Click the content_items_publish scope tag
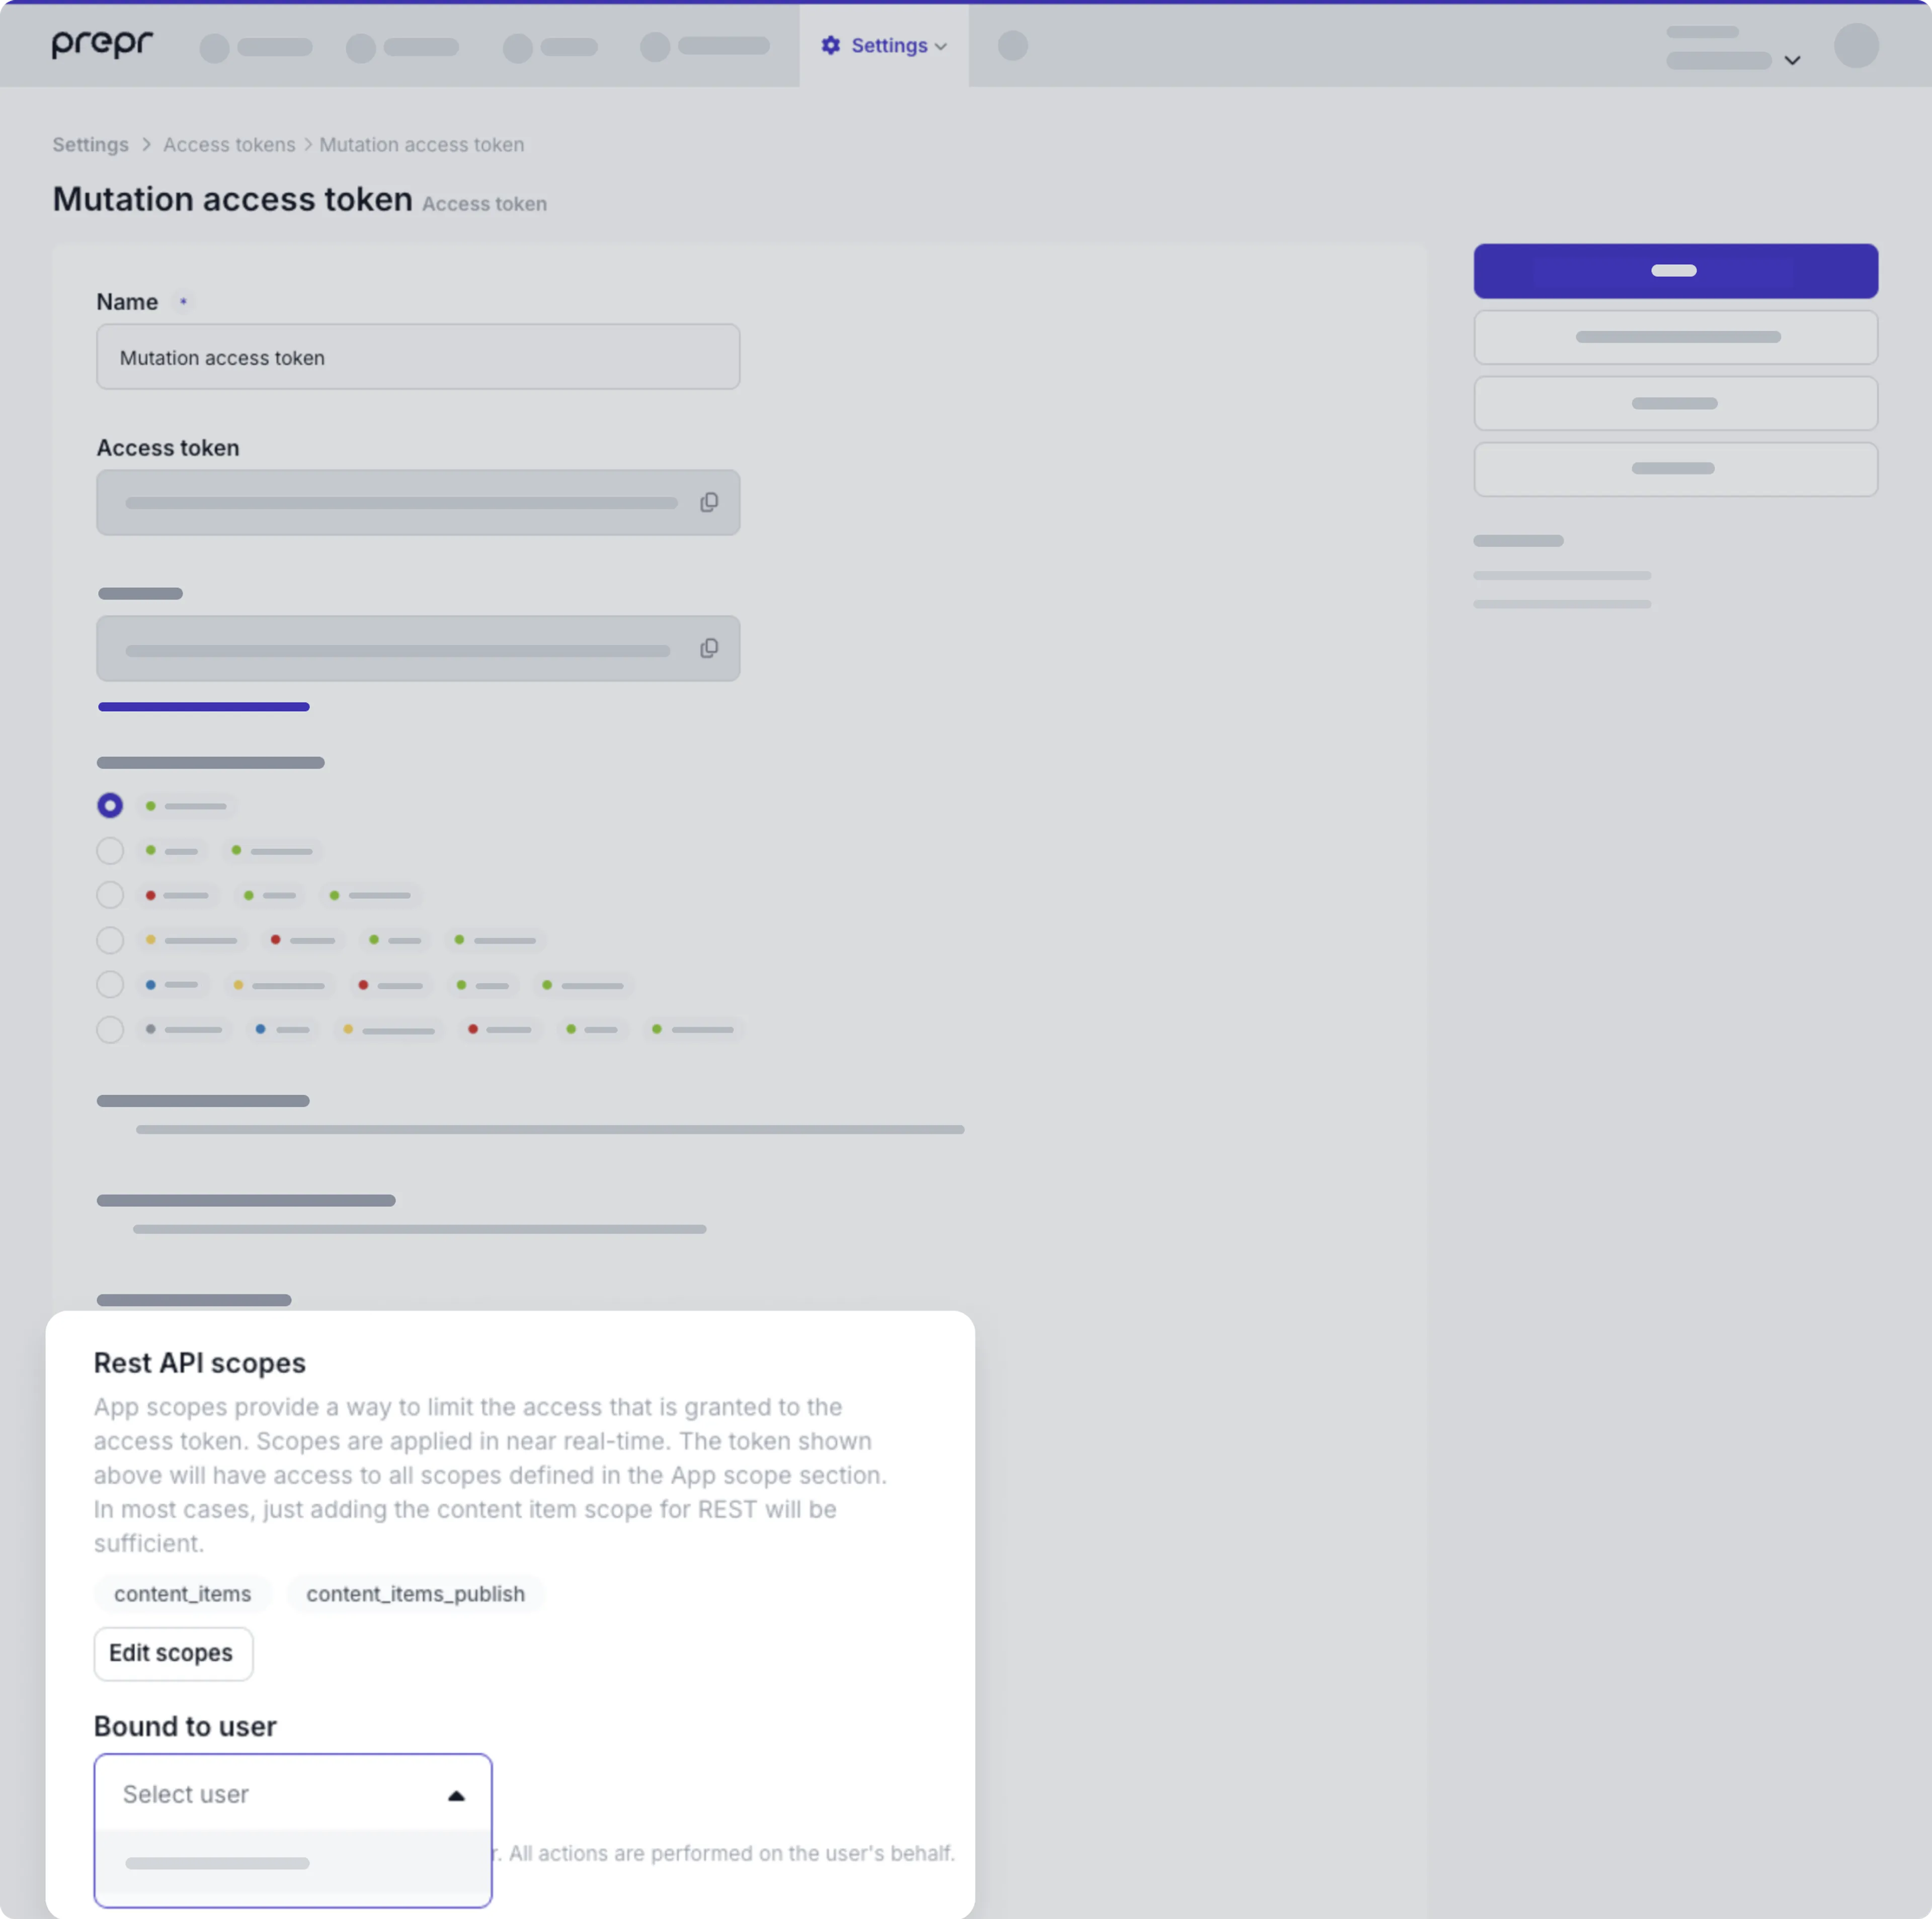The image size is (1932, 1919). (415, 1593)
